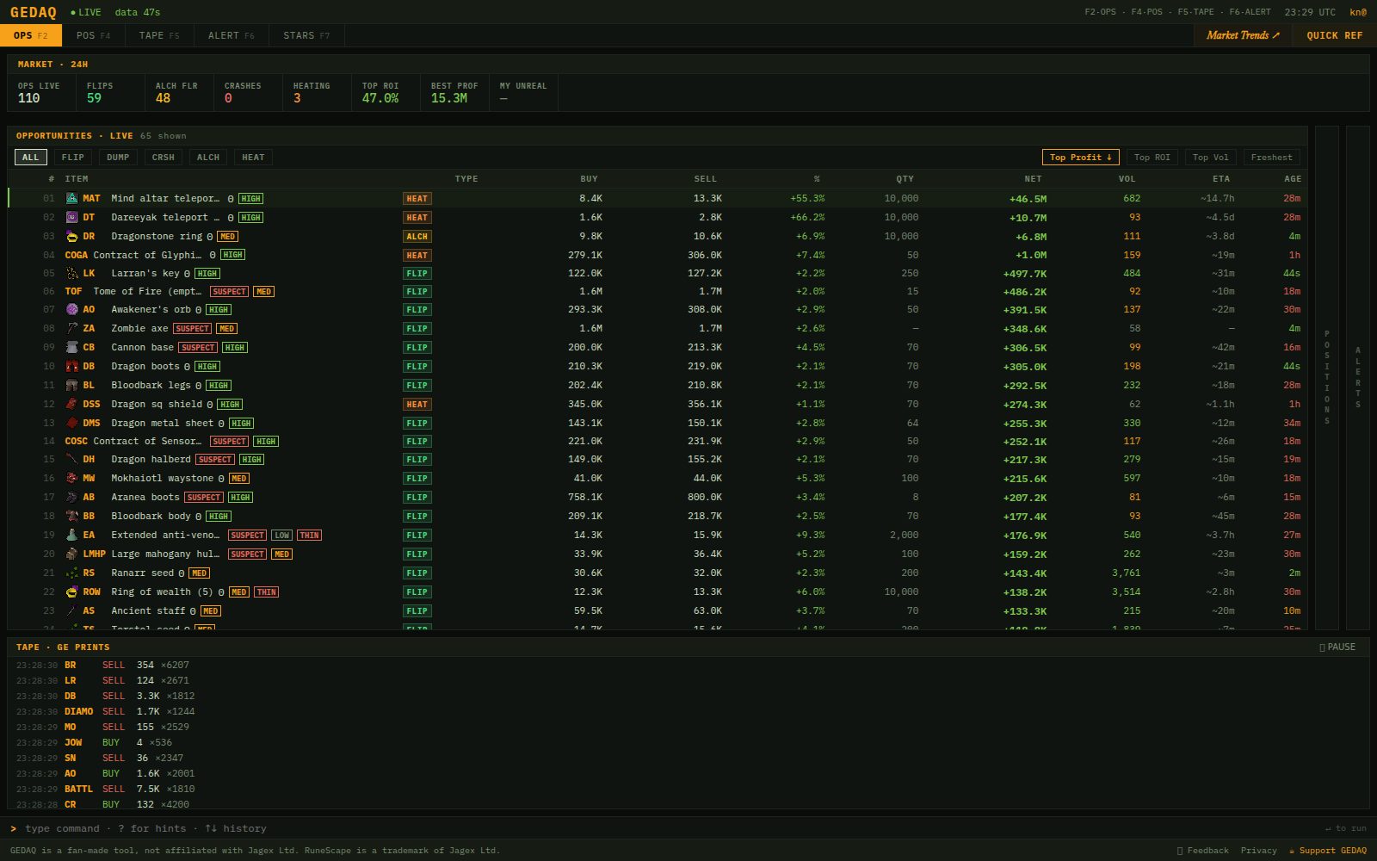Click the GEDAQ logo
1377x861 pixels.
(33, 12)
